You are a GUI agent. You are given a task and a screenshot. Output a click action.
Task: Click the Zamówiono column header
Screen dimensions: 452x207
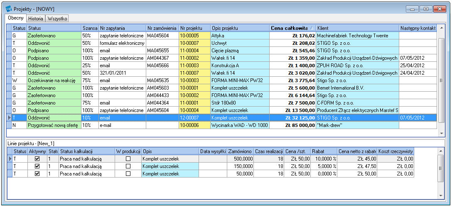pyautogui.click(x=241, y=151)
